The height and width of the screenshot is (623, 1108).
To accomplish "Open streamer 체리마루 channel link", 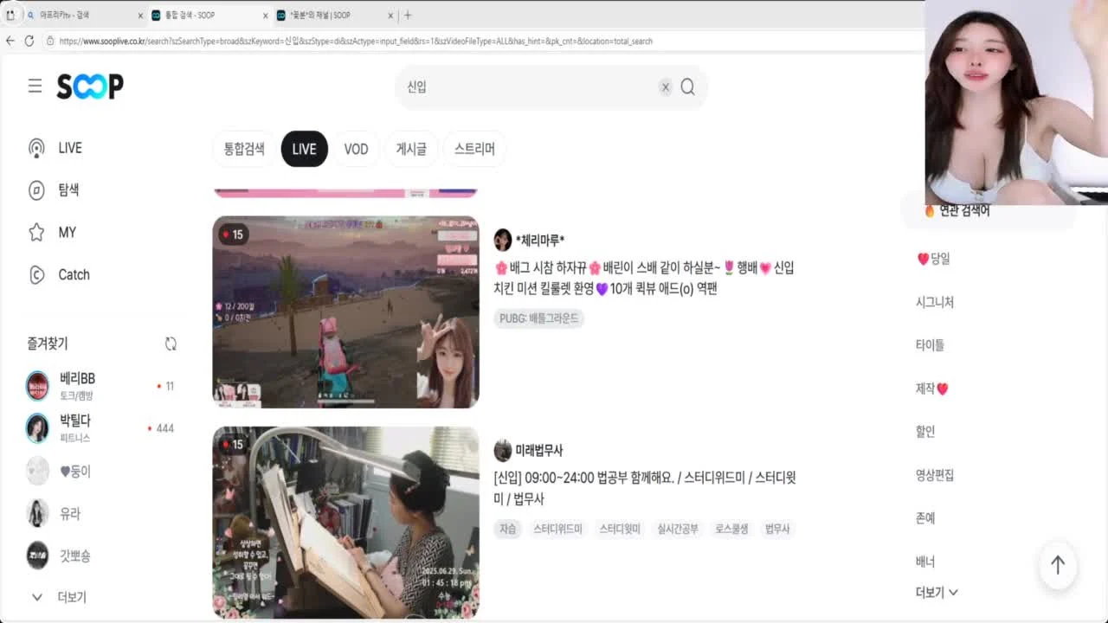I will [x=540, y=240].
